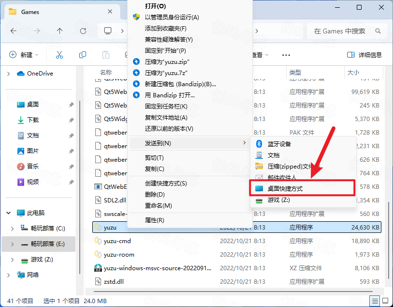Click the PC monitor icon in address bar
Viewport: 393px width, 307px height.
pyautogui.click(x=108, y=31)
